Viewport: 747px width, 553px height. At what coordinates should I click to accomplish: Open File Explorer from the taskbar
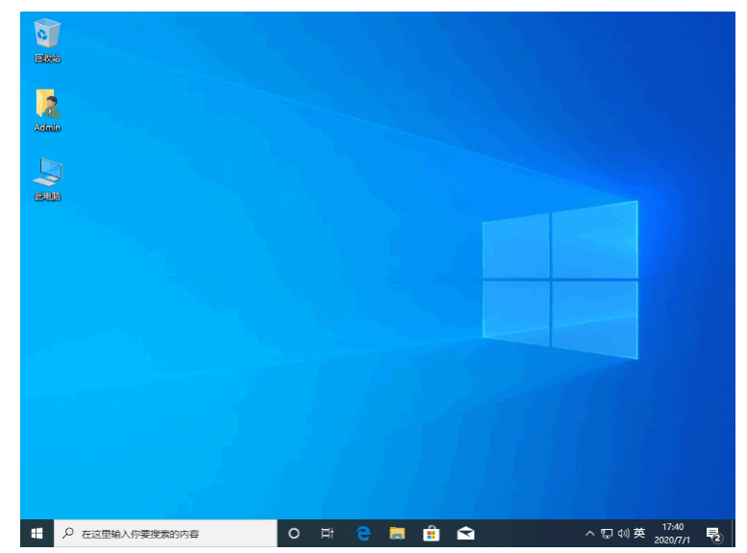[x=397, y=534]
